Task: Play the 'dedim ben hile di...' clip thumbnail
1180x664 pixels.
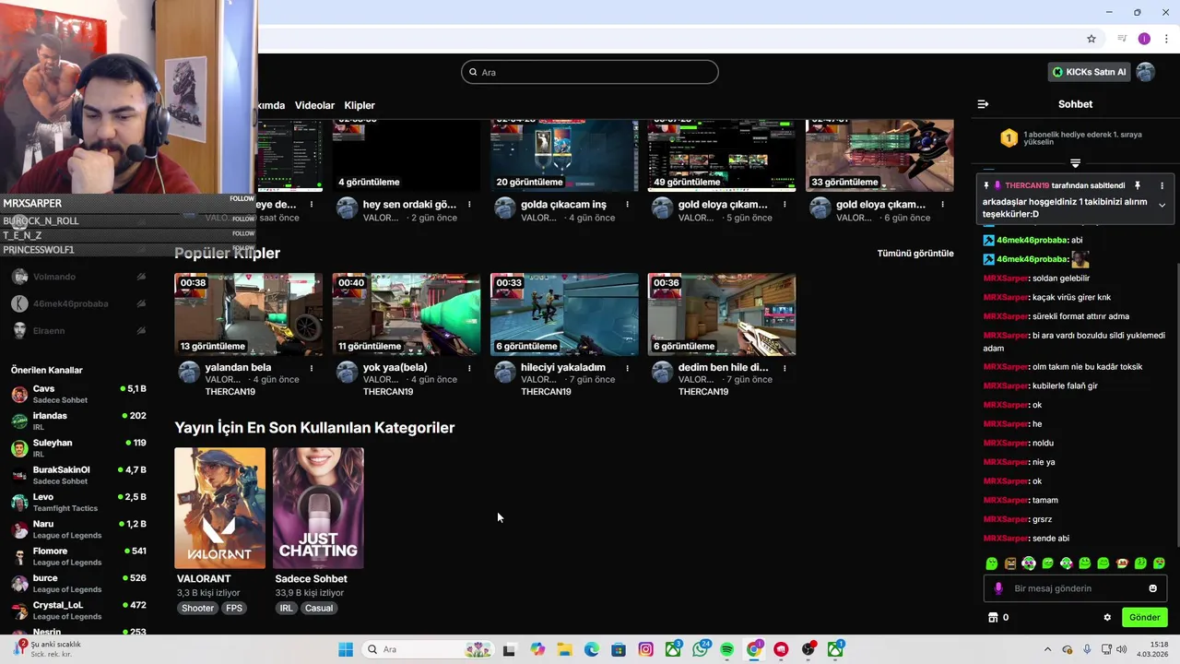Action: click(x=722, y=314)
